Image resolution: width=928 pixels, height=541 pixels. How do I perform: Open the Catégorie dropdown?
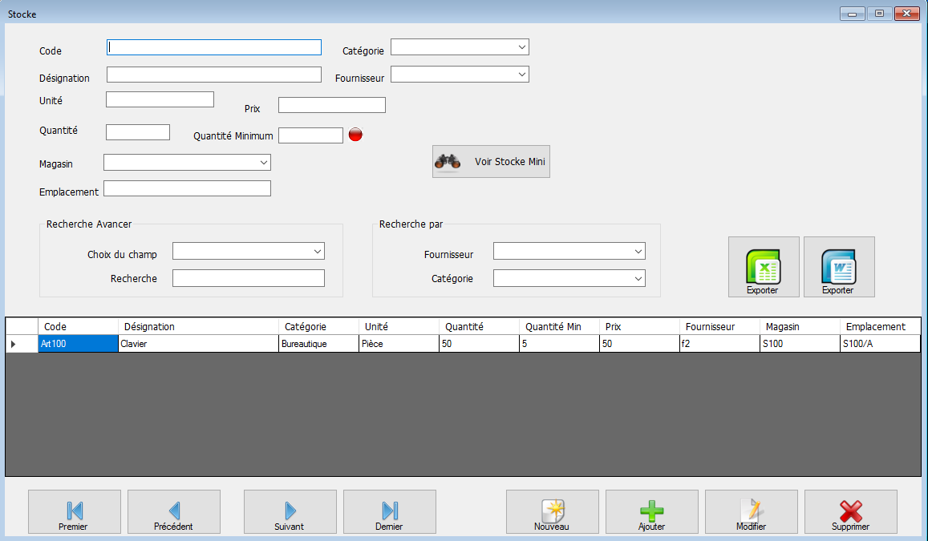[521, 46]
